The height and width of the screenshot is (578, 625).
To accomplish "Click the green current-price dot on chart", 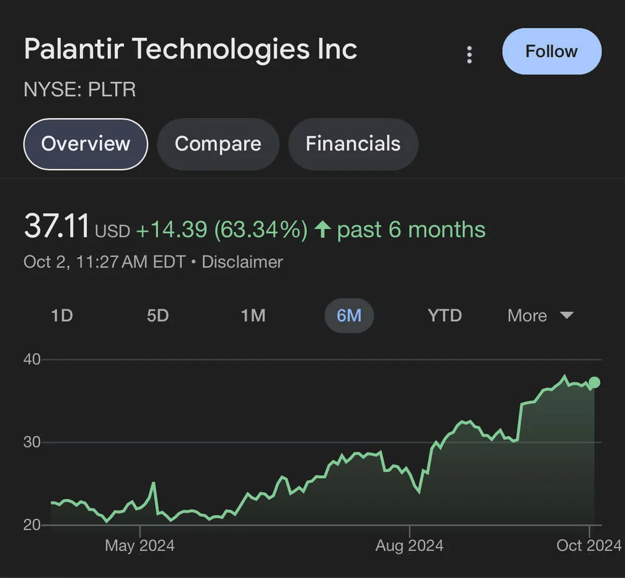I will pos(594,382).
